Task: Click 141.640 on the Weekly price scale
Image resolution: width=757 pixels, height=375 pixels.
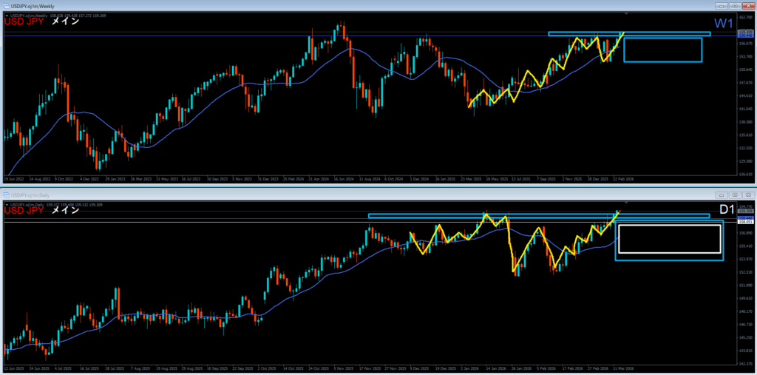Action: tap(745, 109)
